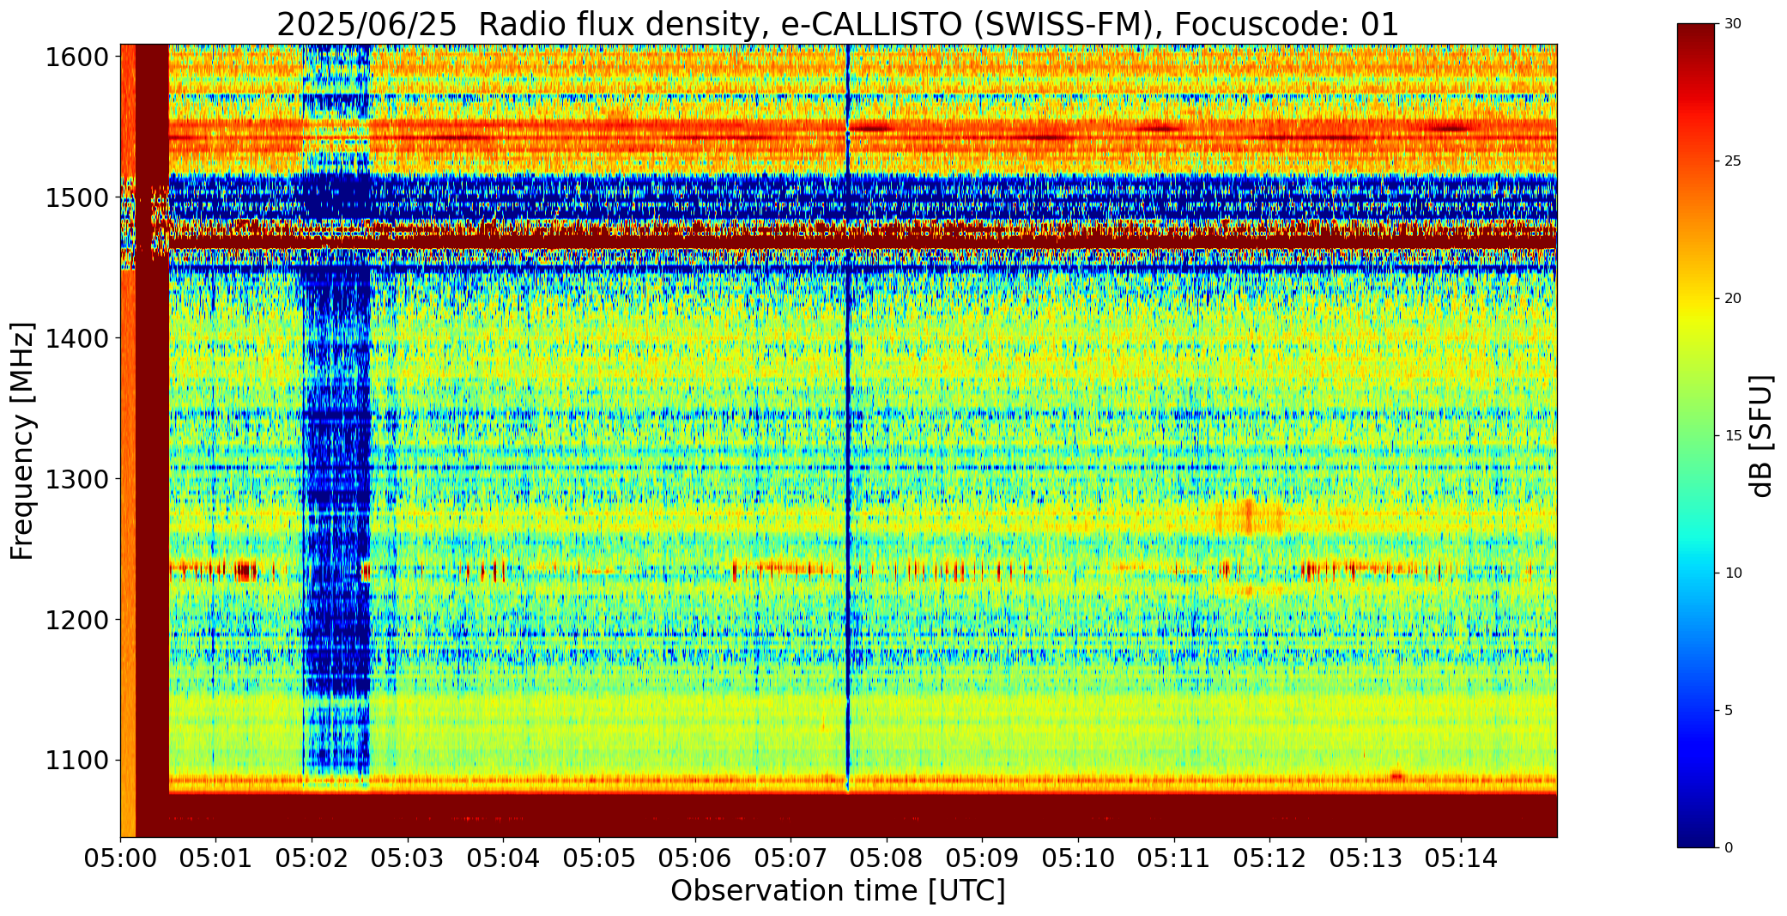Click the dark red top of the colorbar

coord(1698,34)
